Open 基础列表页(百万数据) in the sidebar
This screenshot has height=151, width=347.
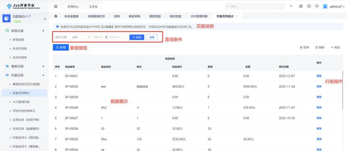pos(26,84)
